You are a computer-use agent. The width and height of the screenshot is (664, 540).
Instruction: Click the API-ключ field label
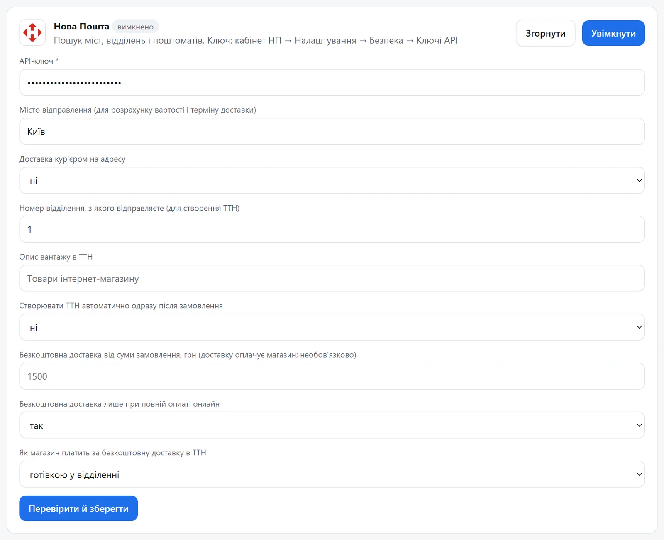click(39, 61)
